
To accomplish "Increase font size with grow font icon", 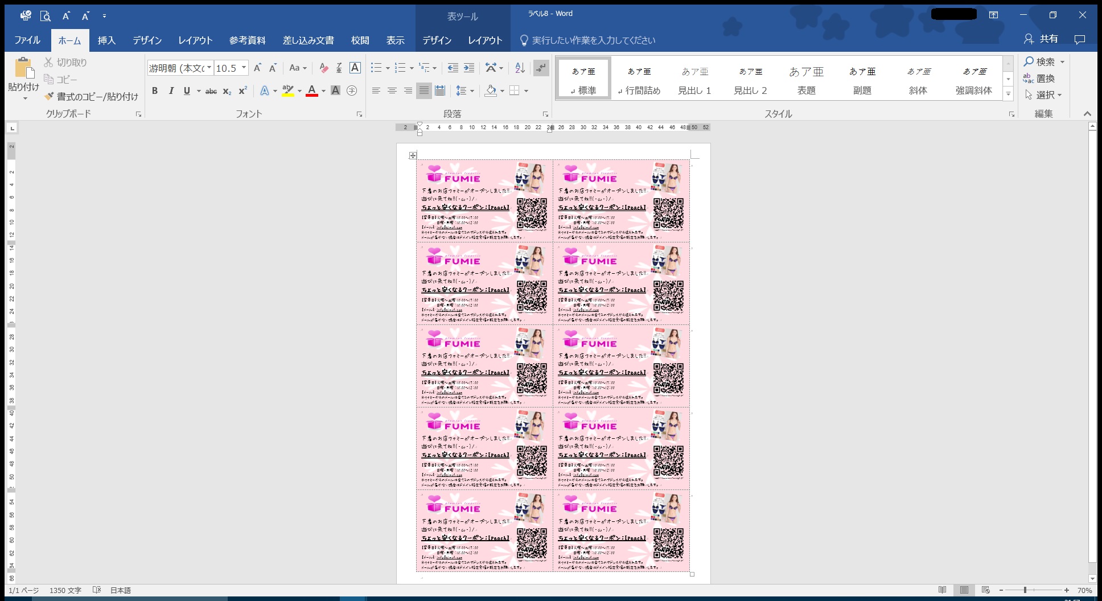I will (x=257, y=68).
